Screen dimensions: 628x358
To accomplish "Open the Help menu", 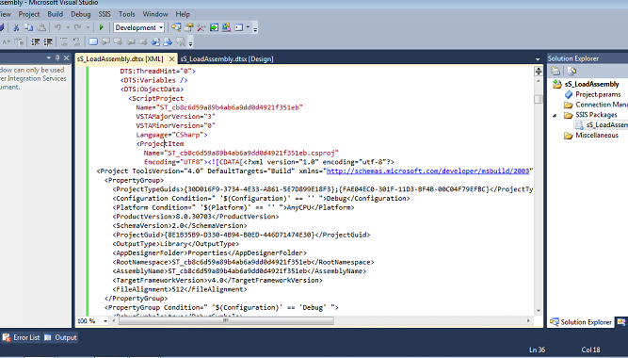I will (183, 14).
